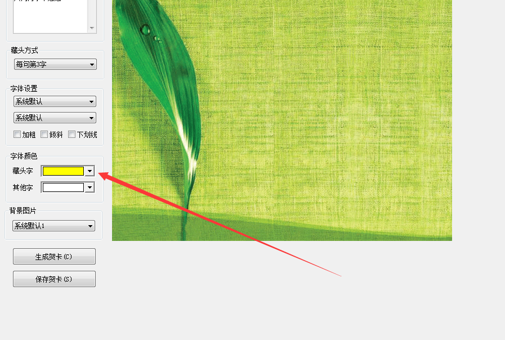This screenshot has width=505, height=340.
Task: Click the 生成贺卡 (C) button
Action: click(x=54, y=257)
